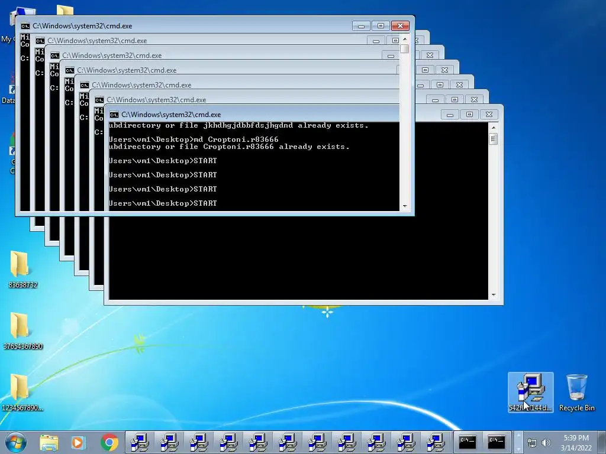Maximize the frontmost cmd window
The image size is (606, 454).
[381, 26]
